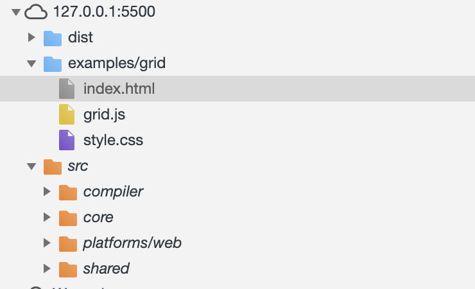Viewport: 475px width, 289px height.
Task: Open the style.css file
Action: [113, 140]
